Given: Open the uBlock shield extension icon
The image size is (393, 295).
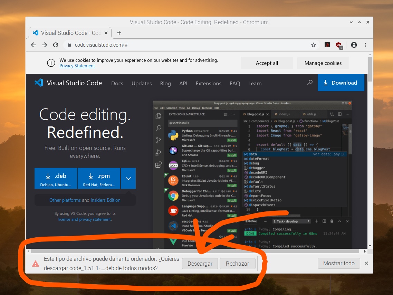Looking at the screenshot, I should 339,45.
